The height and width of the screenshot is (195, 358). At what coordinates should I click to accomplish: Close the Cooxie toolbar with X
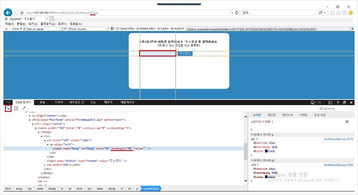(6, 29)
